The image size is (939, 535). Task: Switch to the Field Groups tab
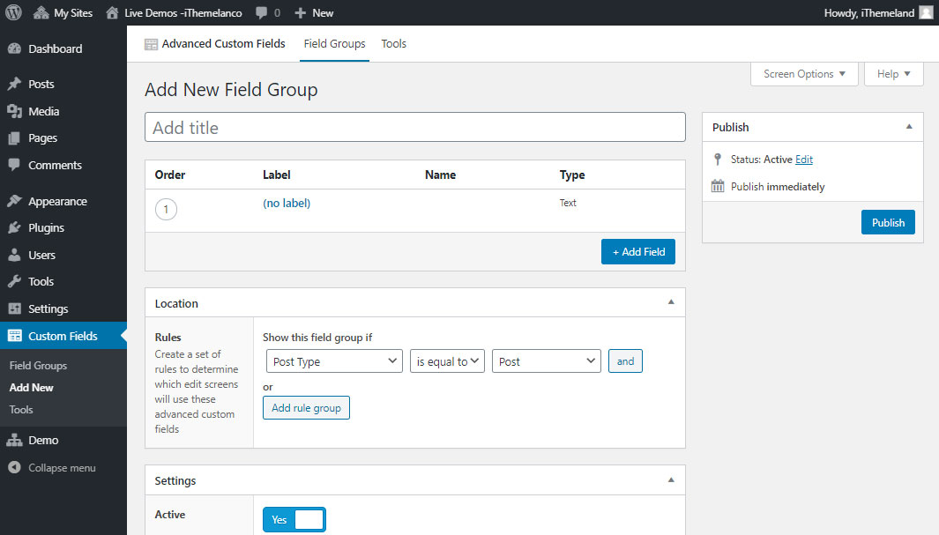tap(334, 44)
